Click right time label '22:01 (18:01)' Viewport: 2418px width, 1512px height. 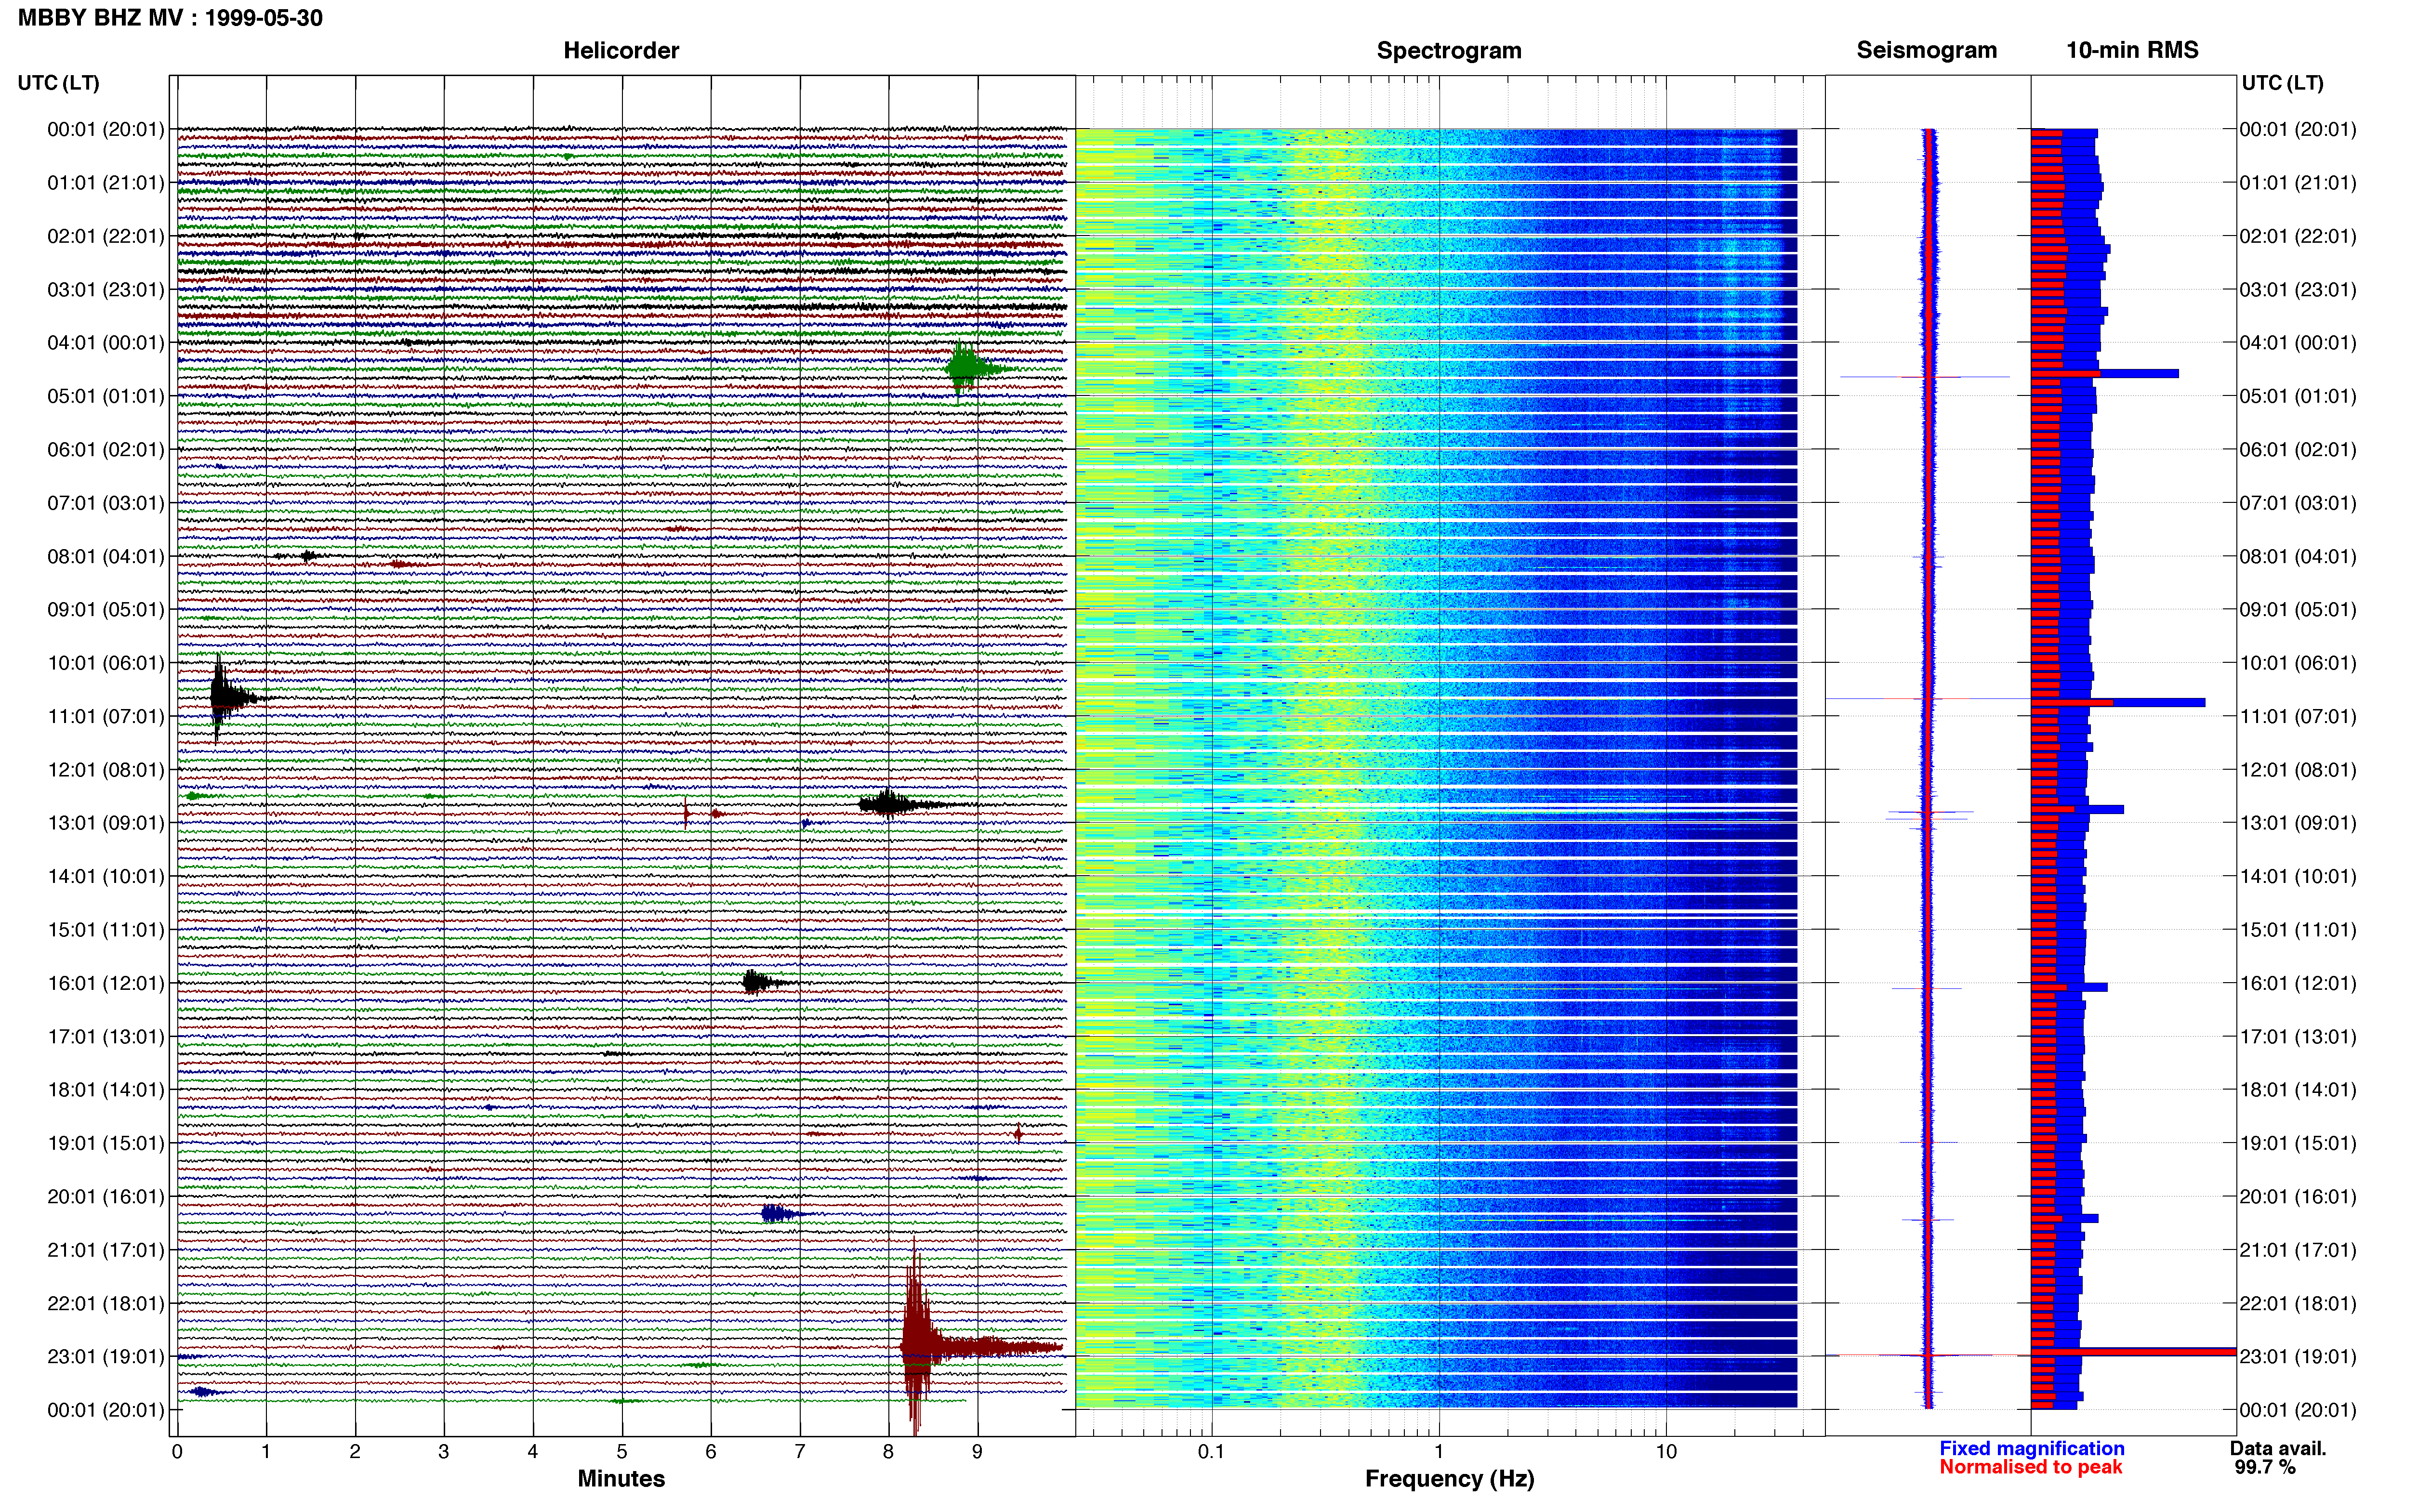2298,1303
